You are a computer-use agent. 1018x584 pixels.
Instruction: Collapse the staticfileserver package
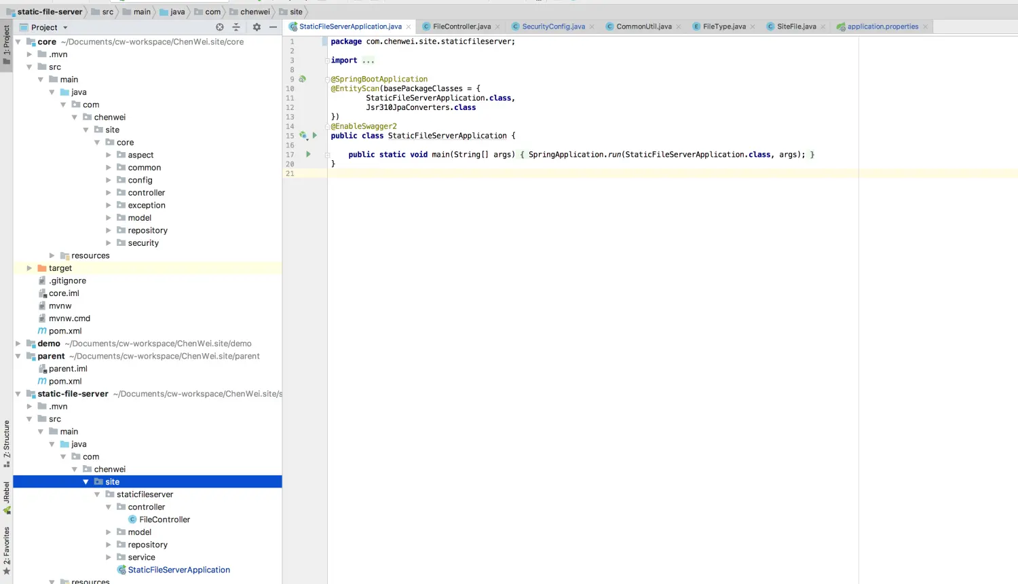pyautogui.click(x=97, y=494)
